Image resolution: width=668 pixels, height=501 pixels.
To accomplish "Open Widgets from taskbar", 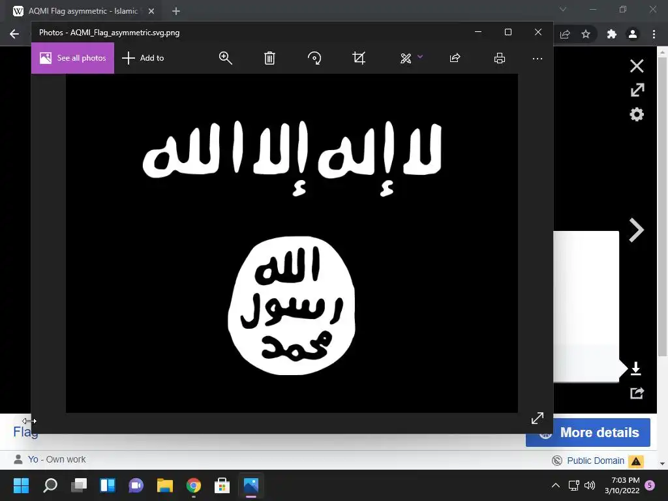I will (x=108, y=485).
